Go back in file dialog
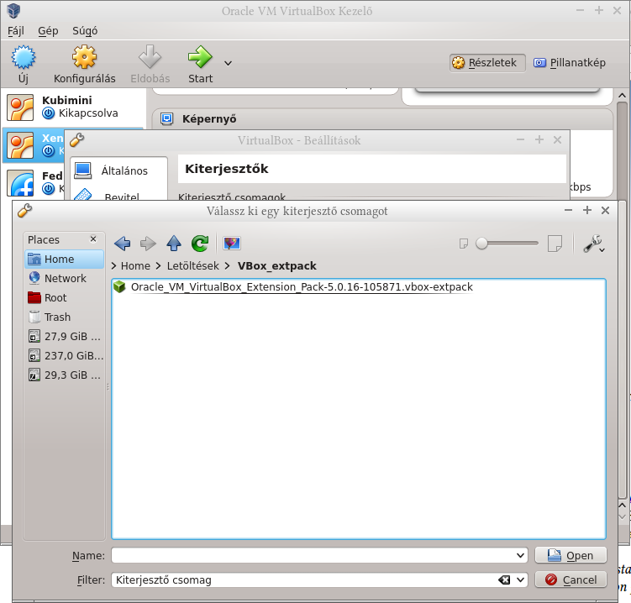 coord(123,244)
